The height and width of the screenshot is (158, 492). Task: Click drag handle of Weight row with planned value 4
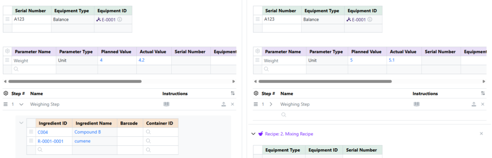(8, 61)
